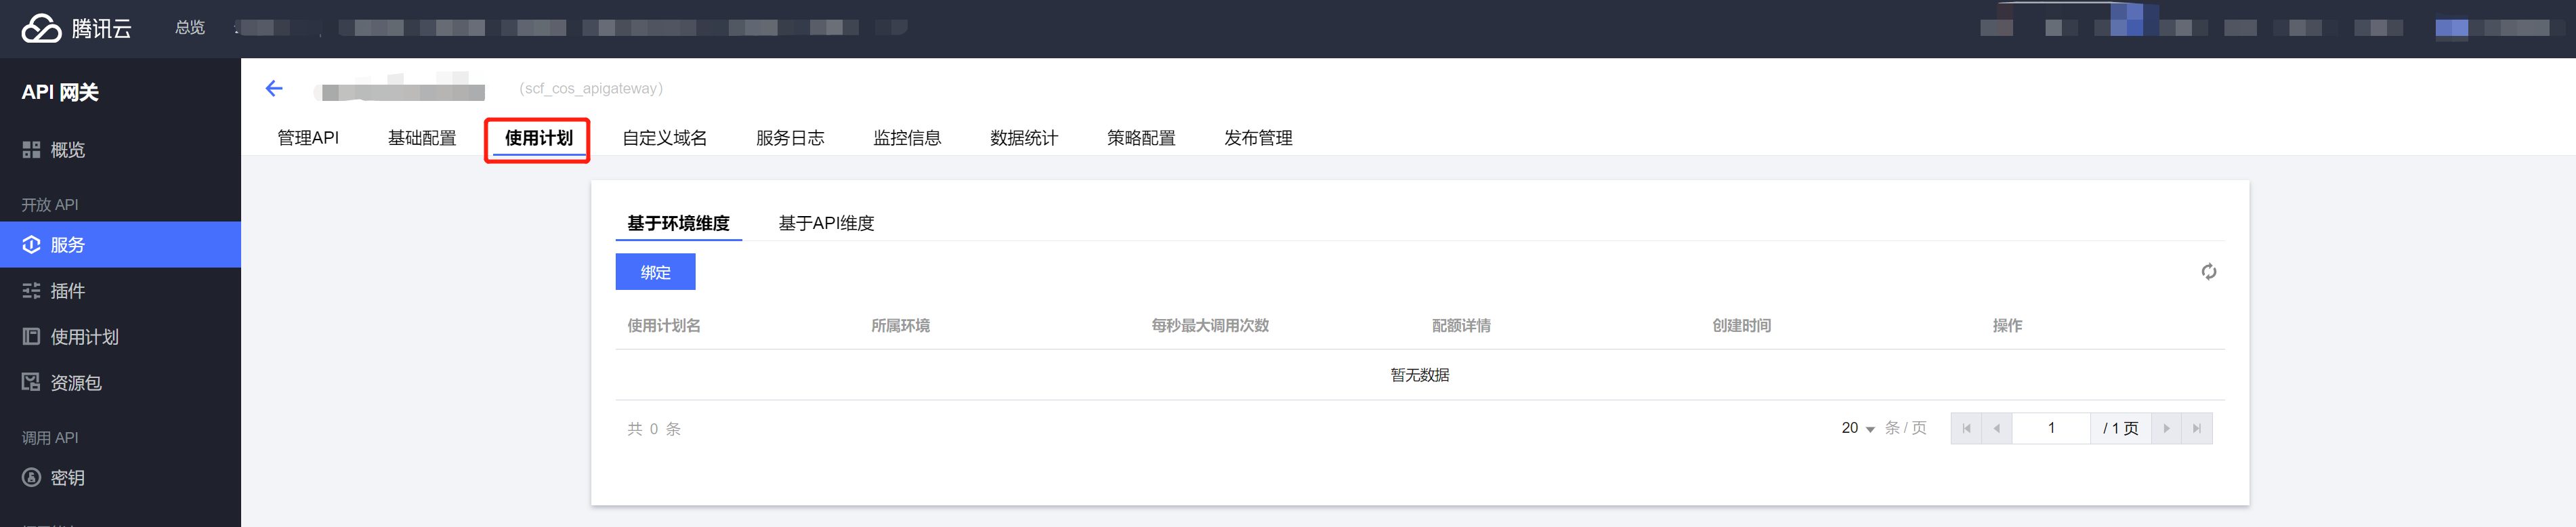Screen dimensions: 2576x527
Task: Click the 创建时间 column header
Action: (x=1741, y=326)
